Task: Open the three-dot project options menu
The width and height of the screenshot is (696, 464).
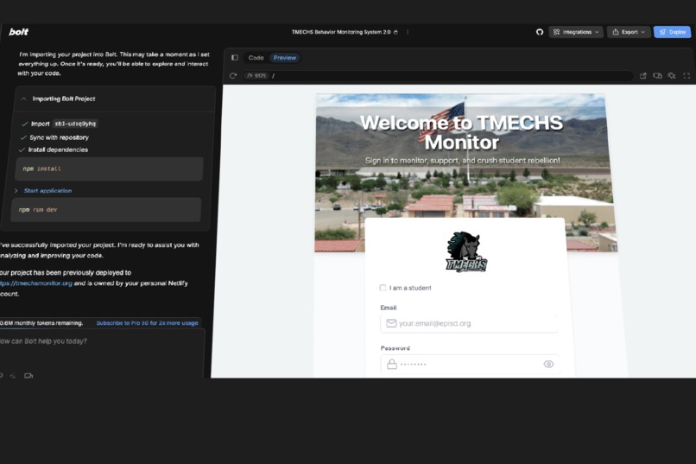Action: [x=408, y=32]
